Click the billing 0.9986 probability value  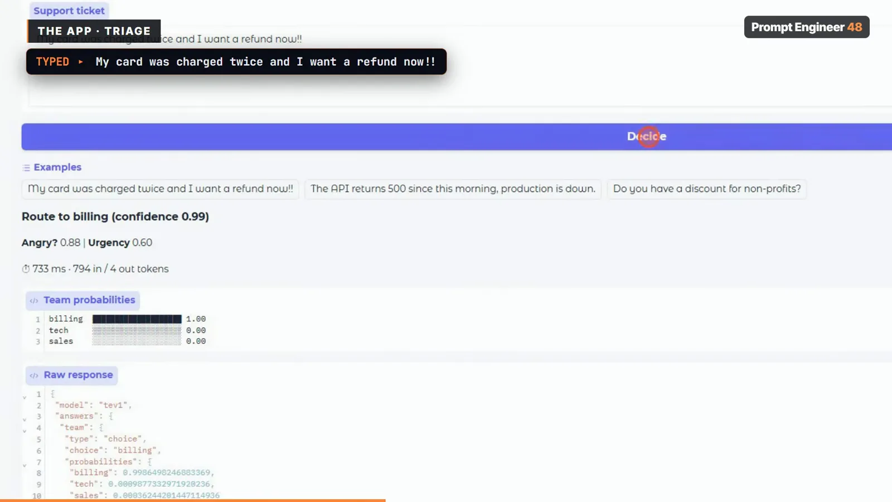point(166,472)
